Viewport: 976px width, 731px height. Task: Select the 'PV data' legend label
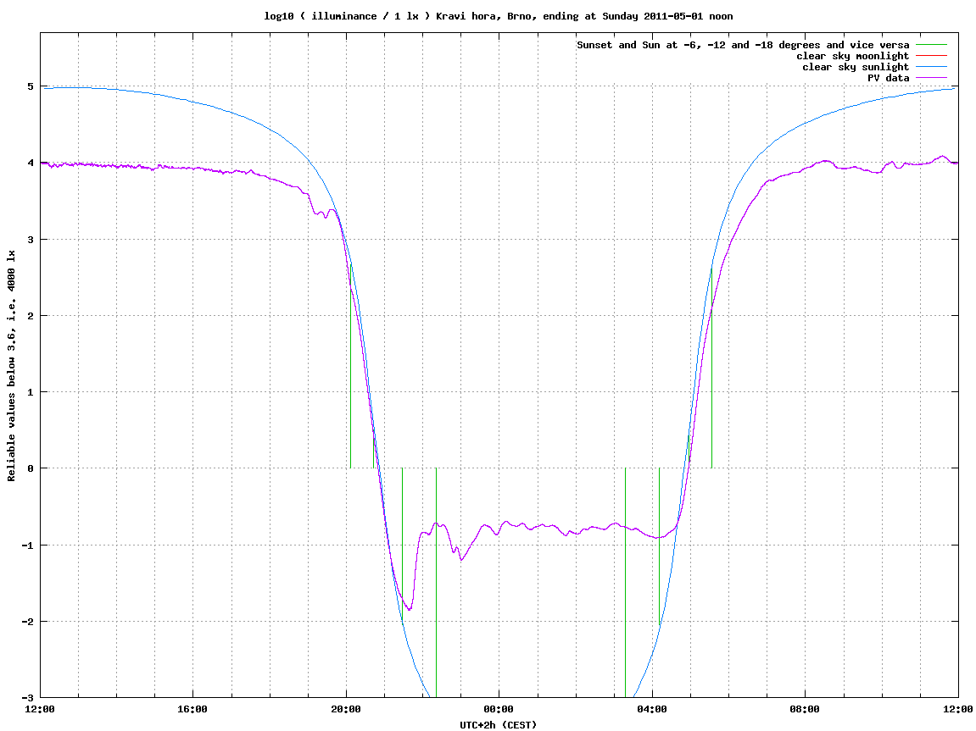(x=888, y=78)
